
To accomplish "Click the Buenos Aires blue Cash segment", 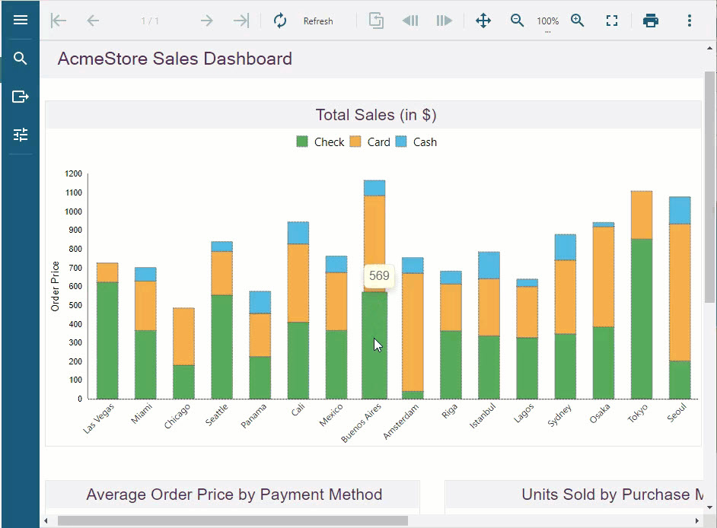I will point(374,188).
